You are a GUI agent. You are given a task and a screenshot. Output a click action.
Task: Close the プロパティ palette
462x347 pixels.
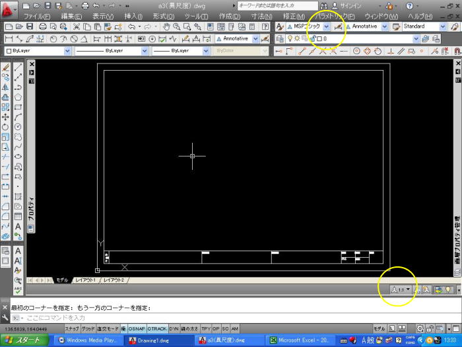click(x=32, y=64)
